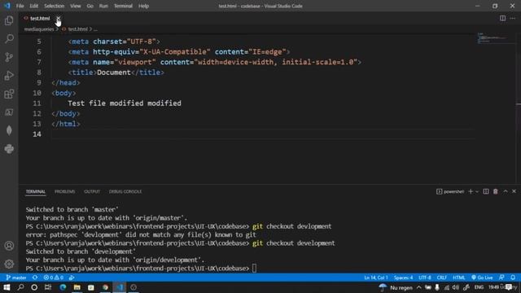Click the terminal prompt input cursor

tap(254, 268)
